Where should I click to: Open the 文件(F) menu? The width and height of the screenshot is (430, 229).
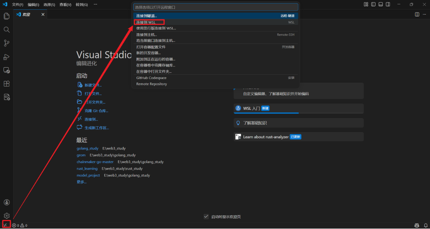pyautogui.click(x=18, y=5)
